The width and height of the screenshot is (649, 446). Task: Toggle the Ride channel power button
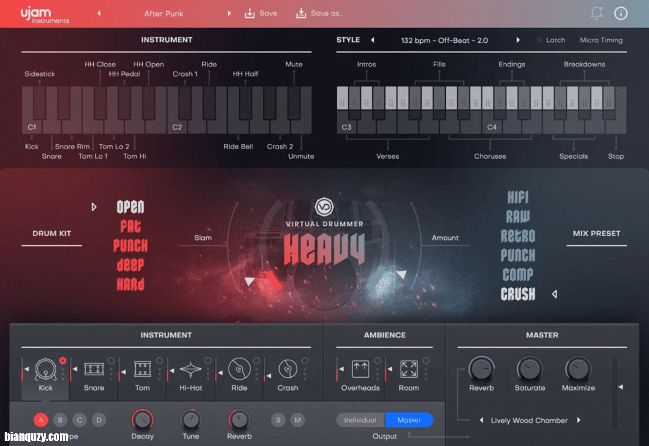(256, 361)
